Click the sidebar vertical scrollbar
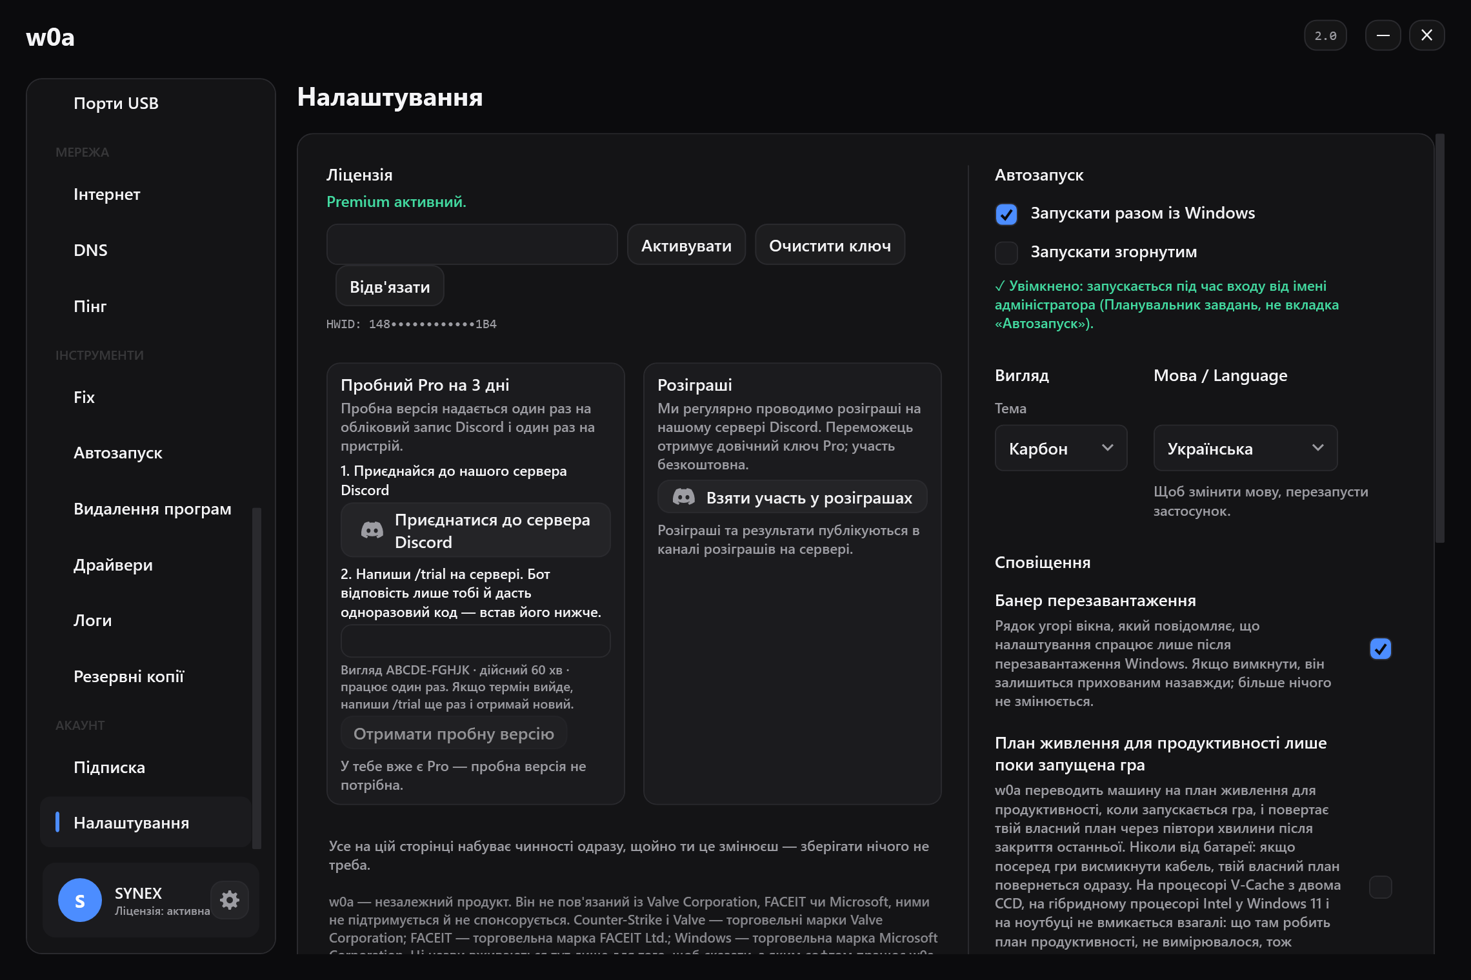The image size is (1471, 980). coord(256,678)
